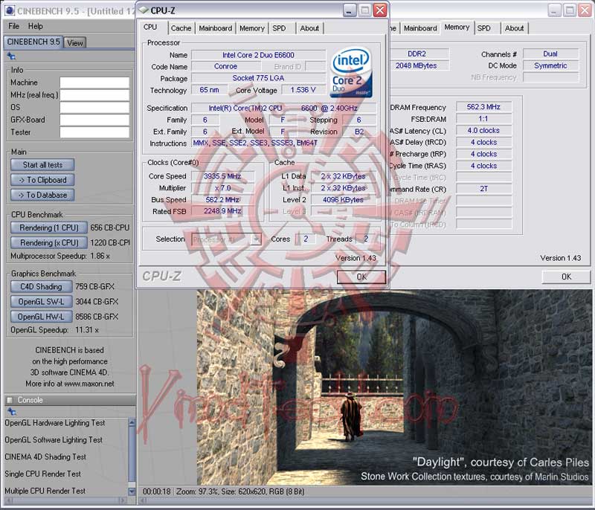Select CINEMA 4D Shading Test console line
595x510 pixels.
tap(45, 457)
